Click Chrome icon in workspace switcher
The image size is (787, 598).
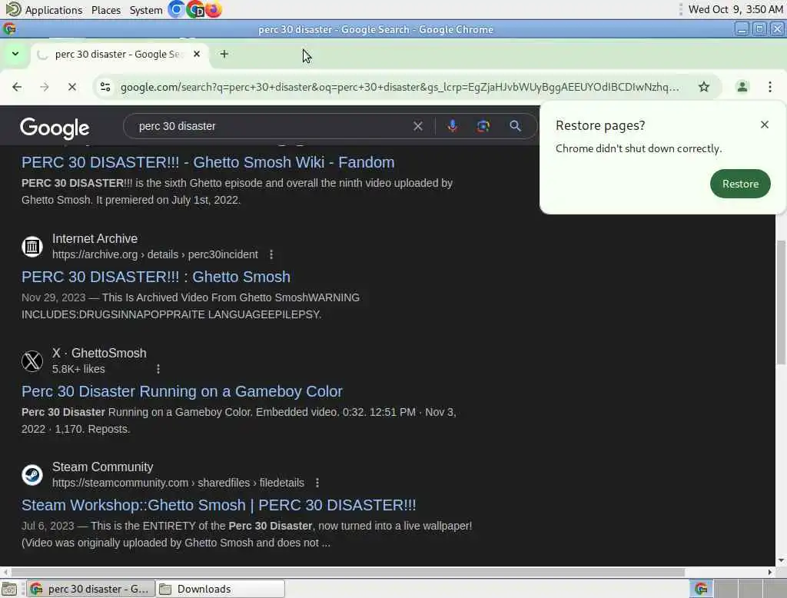click(x=701, y=589)
